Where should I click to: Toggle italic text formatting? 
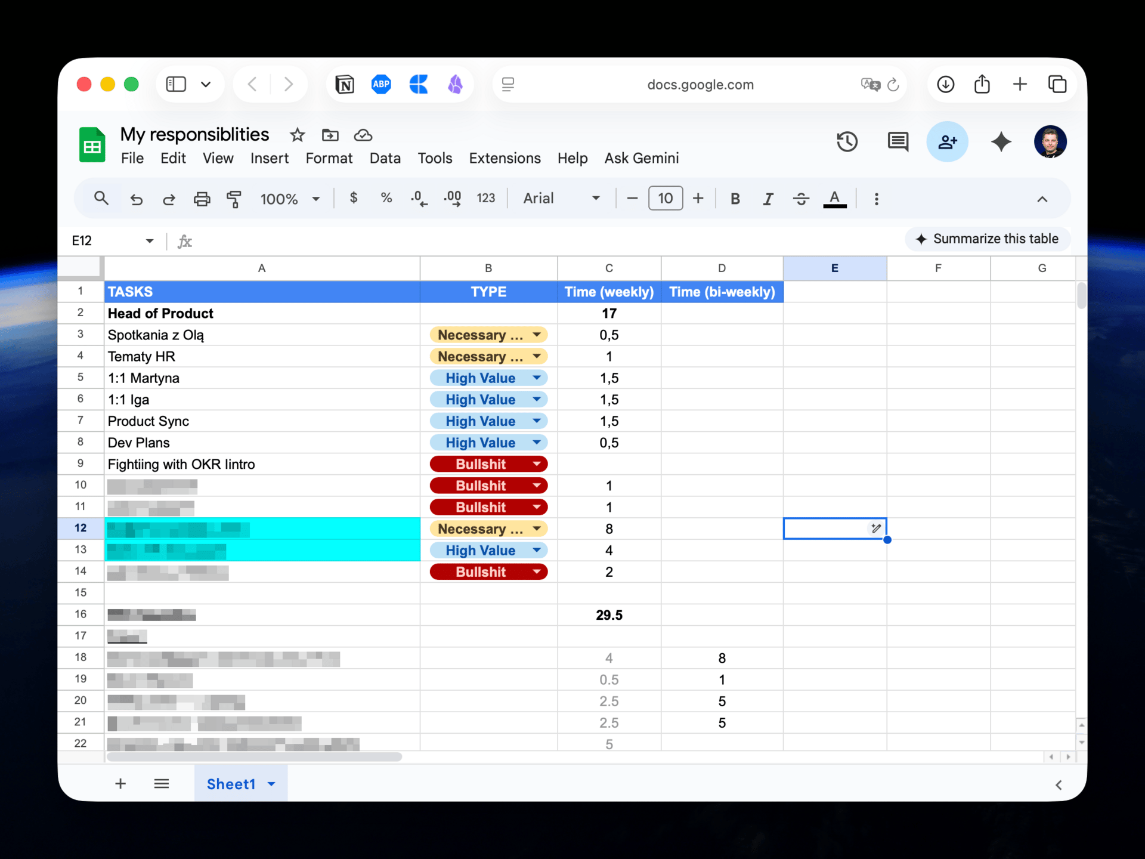768,199
